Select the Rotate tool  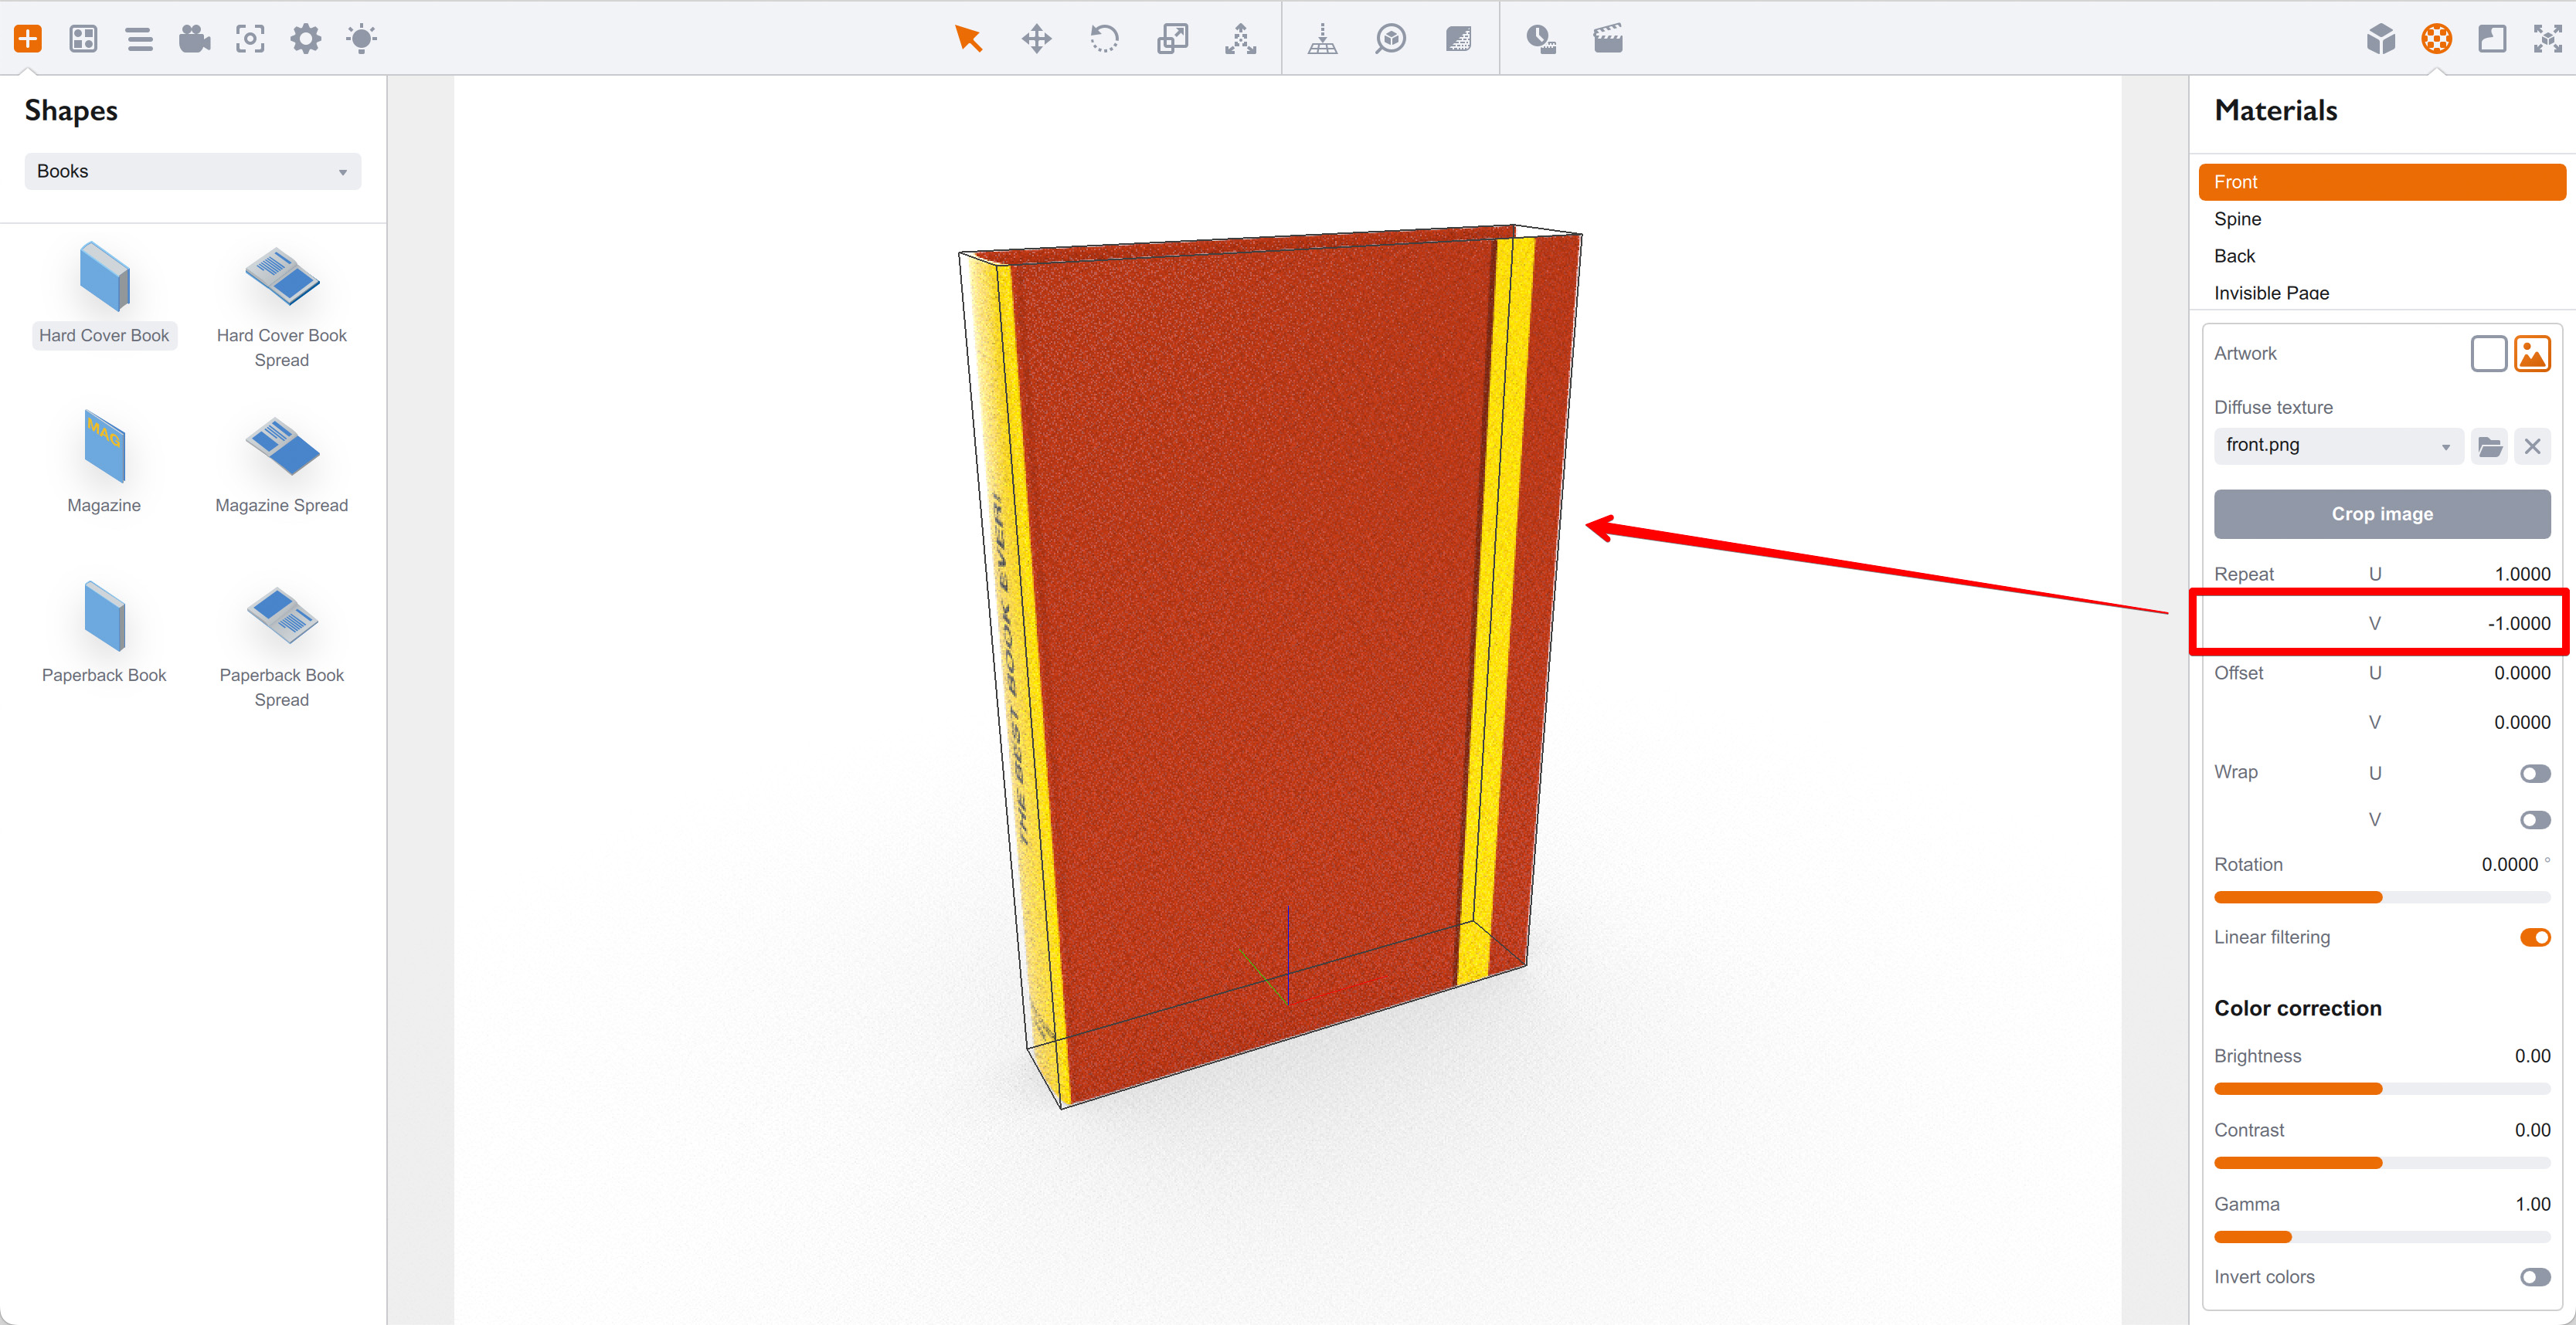(x=1104, y=38)
